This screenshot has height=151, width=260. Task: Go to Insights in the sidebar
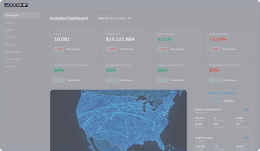tap(10, 23)
